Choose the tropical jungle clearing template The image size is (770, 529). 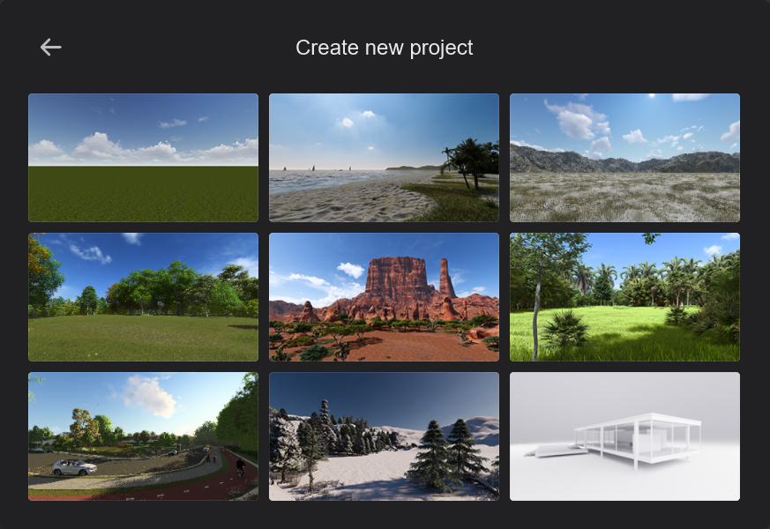click(x=624, y=297)
